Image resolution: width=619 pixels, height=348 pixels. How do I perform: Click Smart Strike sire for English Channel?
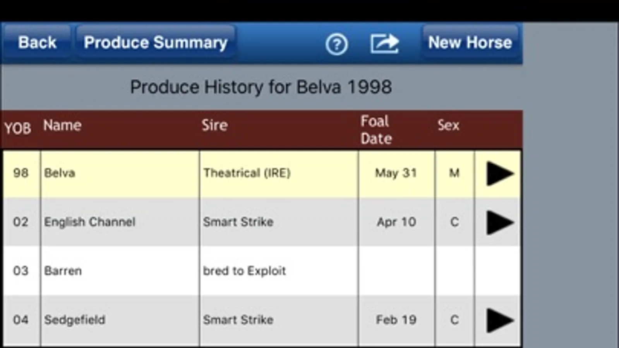pyautogui.click(x=238, y=222)
